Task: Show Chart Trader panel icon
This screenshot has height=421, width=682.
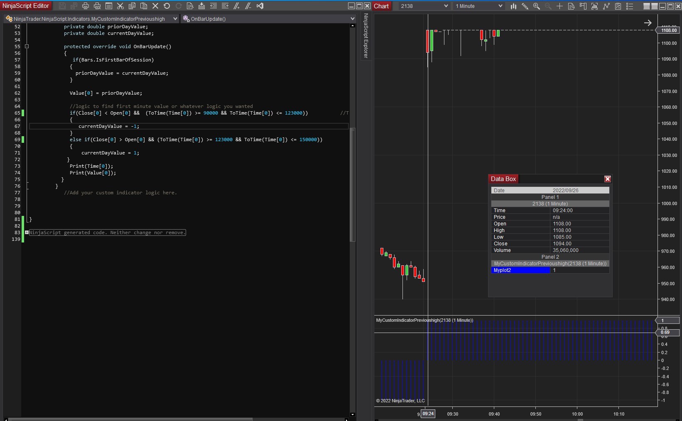Action: click(x=583, y=6)
